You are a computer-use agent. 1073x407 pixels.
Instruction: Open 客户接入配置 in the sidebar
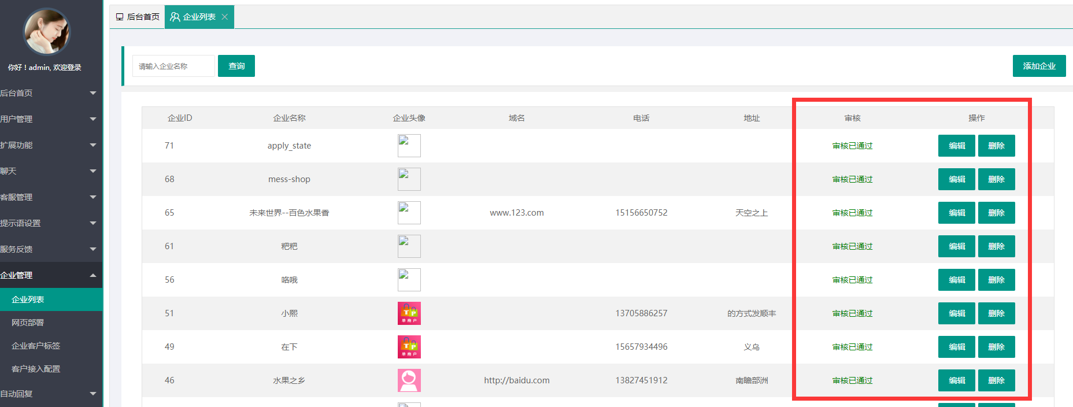pyautogui.click(x=36, y=369)
